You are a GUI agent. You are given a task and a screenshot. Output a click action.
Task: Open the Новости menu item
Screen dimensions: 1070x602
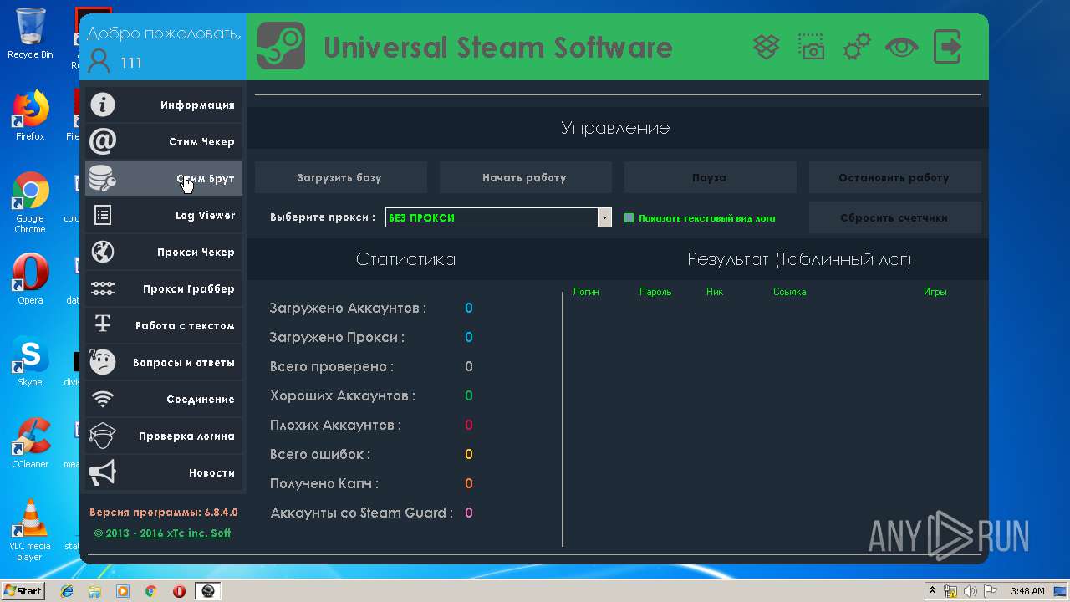pos(164,472)
